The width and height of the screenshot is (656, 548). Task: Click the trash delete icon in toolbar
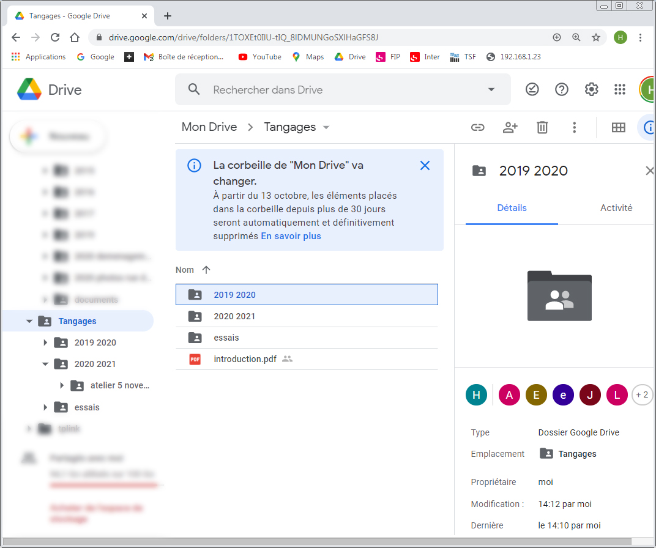pyautogui.click(x=542, y=127)
